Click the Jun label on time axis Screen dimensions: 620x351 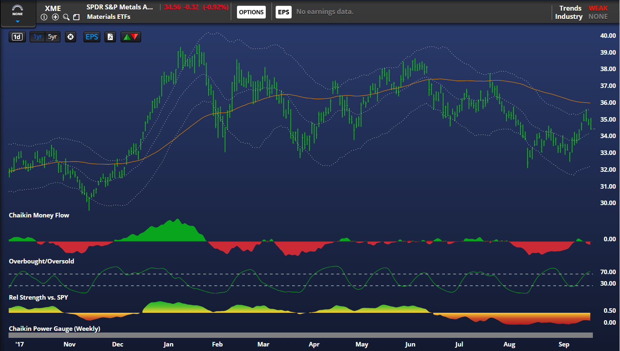[410, 344]
